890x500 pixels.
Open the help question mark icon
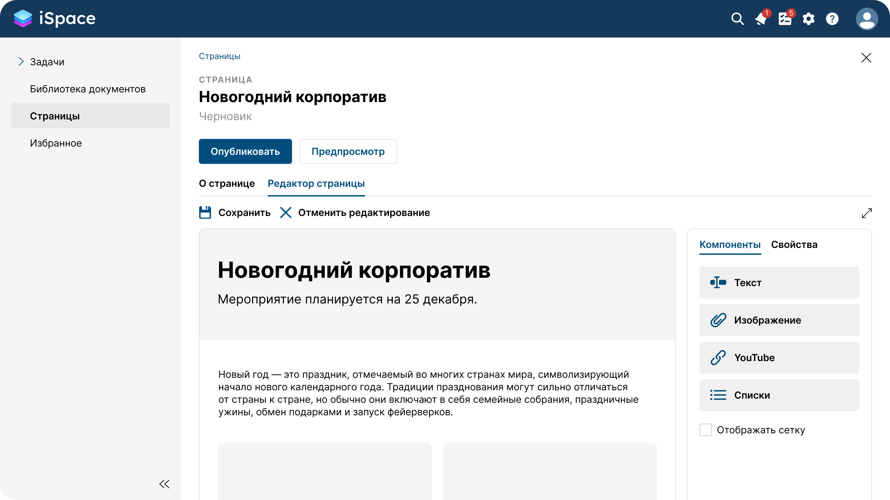832,19
